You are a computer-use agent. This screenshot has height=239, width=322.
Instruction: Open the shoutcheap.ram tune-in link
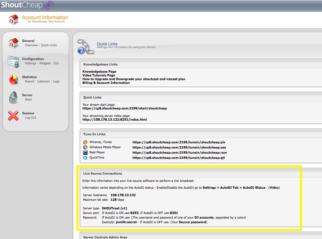point(180,153)
